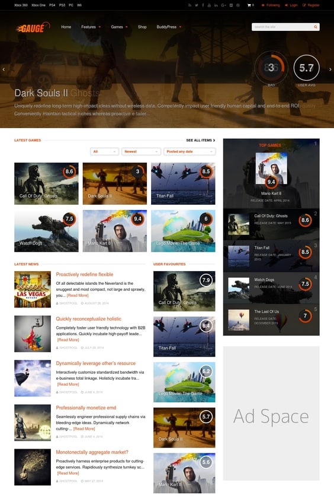334x502 pixels.
Task: Click the 9.4 badge on Mario Kart 8 latest card
Action: [x=137, y=219]
